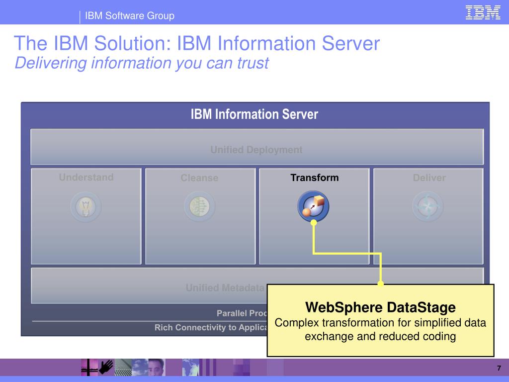Click the face photo in footer strip
Screen dimensions: 509x382
point(157,368)
